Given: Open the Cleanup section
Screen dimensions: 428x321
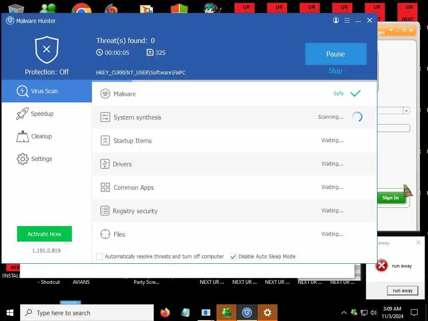Looking at the screenshot, I should (x=47, y=136).
